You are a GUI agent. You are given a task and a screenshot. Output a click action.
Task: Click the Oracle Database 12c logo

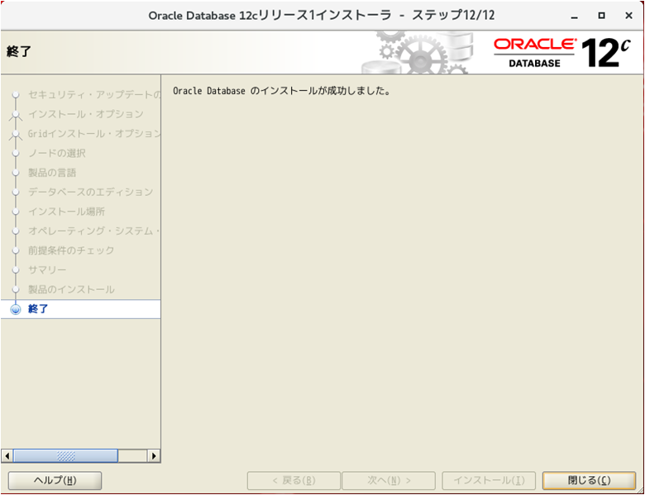pos(562,53)
